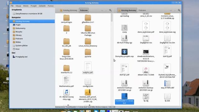Open the Edycja menu
The height and width of the screenshot is (112, 199).
coord(18,6)
